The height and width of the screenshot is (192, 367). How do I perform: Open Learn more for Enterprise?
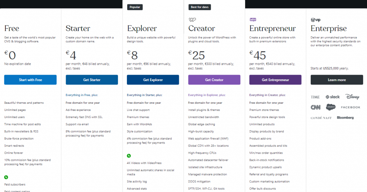(337, 80)
